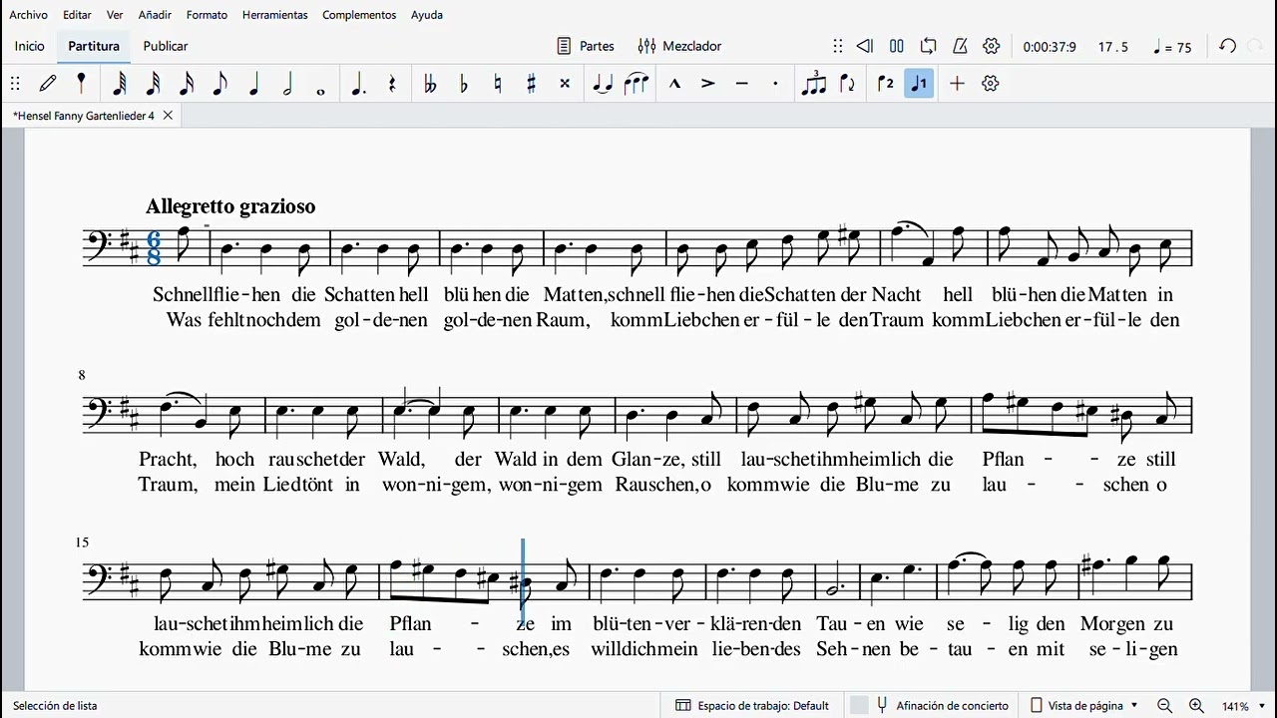Apply the flat accidental
The width and height of the screenshot is (1277, 718).
(464, 84)
